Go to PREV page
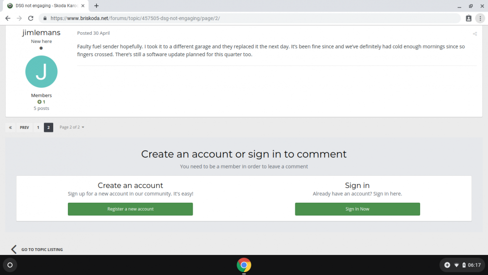 pyautogui.click(x=24, y=127)
